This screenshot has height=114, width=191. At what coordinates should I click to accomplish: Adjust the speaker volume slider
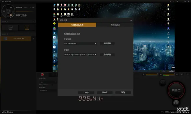click(x=169, y=74)
